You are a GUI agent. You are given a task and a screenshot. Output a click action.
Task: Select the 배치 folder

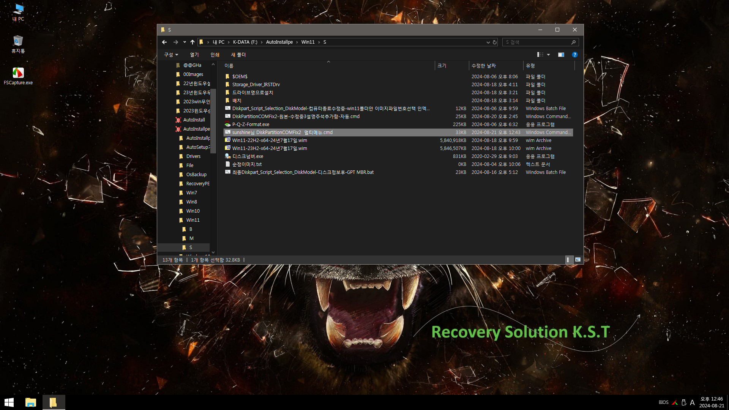[x=398, y=101]
